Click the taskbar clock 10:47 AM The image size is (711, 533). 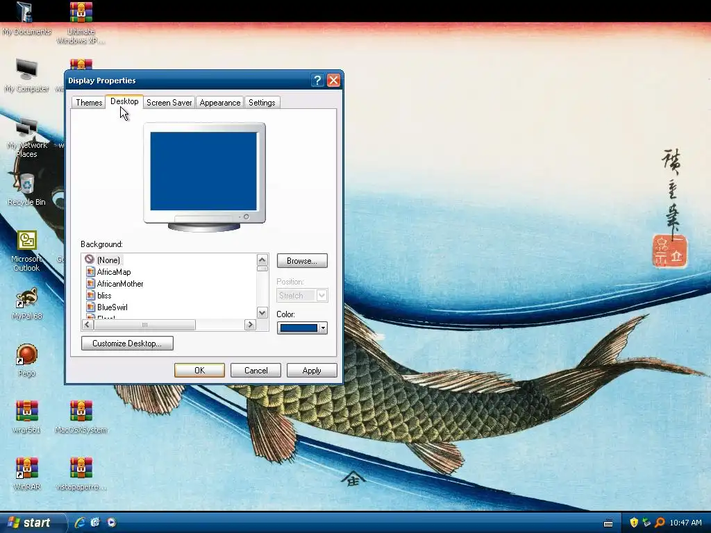(x=685, y=523)
